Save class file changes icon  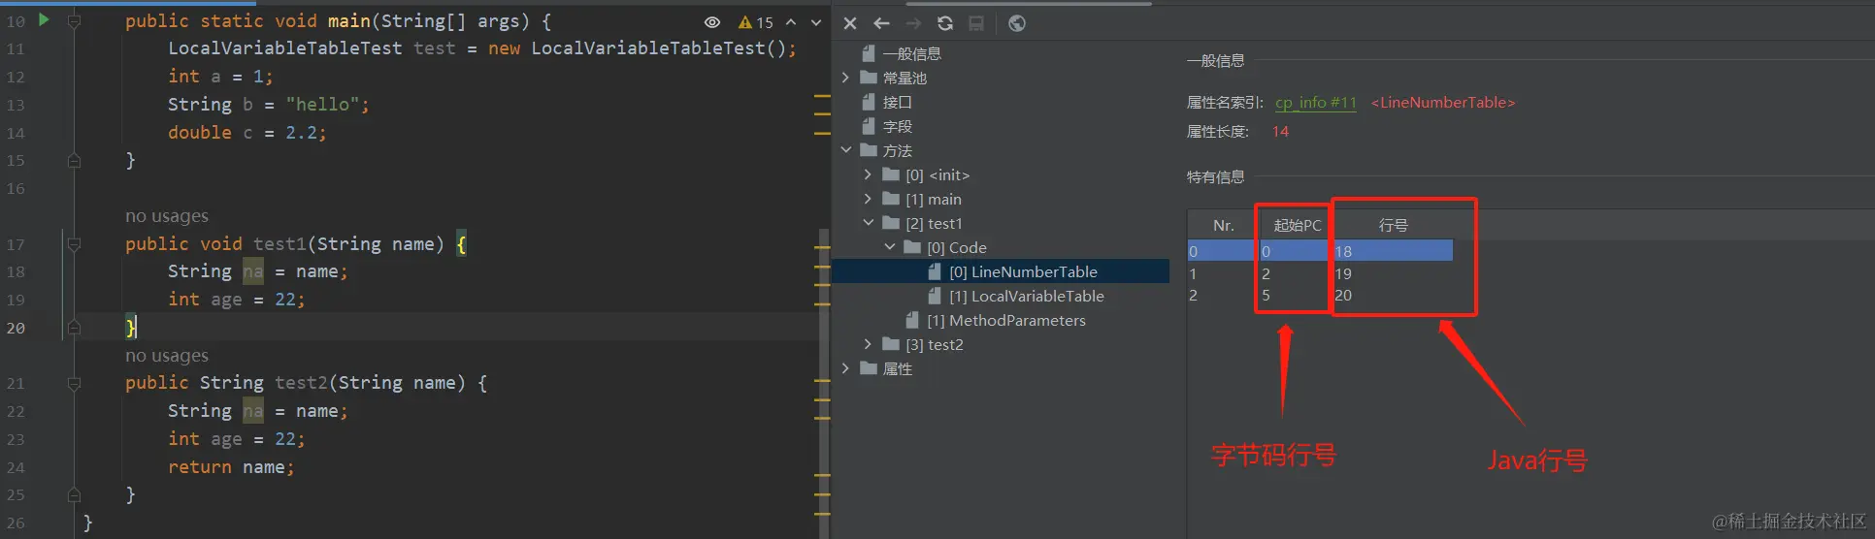[976, 23]
